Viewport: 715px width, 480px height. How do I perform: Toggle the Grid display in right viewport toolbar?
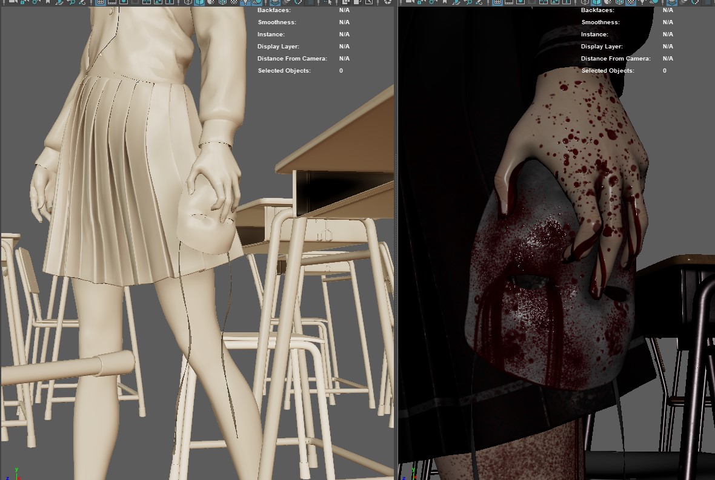(497, 2)
